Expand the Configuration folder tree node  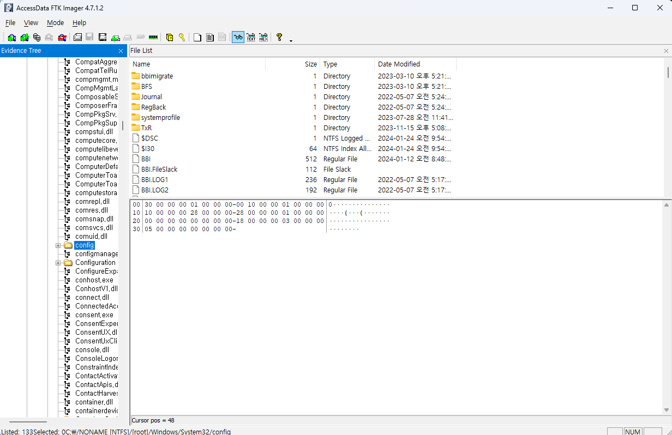pos(58,263)
